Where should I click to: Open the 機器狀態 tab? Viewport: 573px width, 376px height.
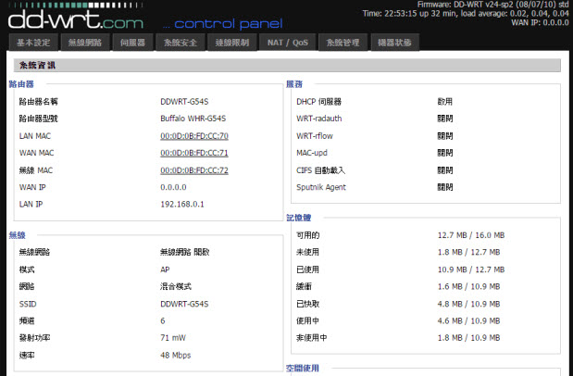[394, 43]
